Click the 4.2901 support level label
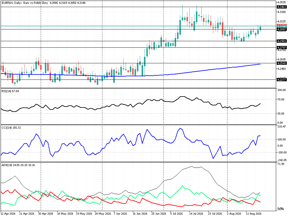This screenshot has height=217, width=290. pos(281,41)
